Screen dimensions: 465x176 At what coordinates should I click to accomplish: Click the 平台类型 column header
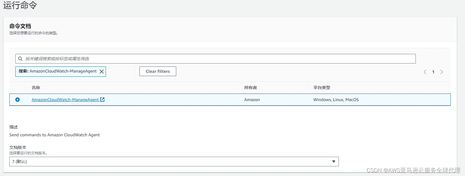click(x=322, y=88)
